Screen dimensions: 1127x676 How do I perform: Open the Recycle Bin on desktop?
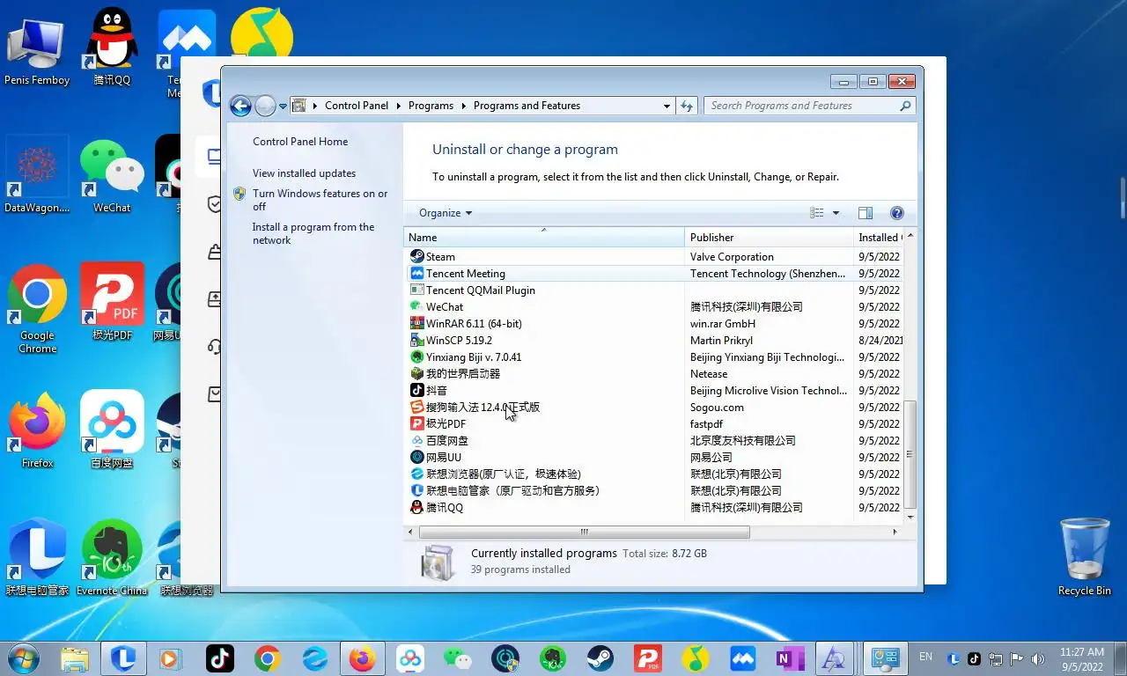(1085, 557)
